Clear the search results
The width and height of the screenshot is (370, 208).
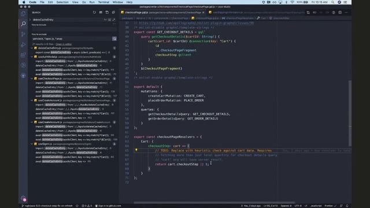click(x=101, y=12)
